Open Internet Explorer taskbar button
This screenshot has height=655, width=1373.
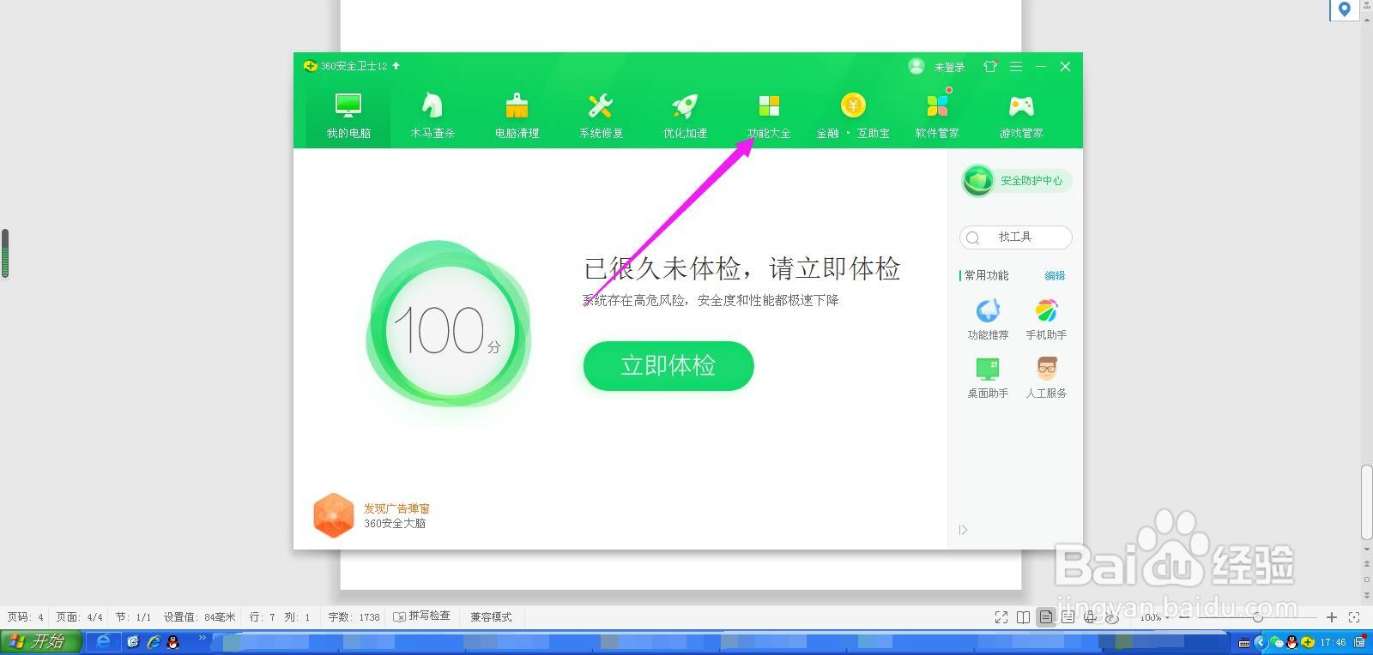coord(104,641)
